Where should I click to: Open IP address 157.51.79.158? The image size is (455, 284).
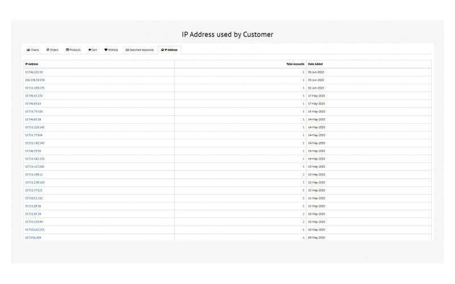click(34, 112)
